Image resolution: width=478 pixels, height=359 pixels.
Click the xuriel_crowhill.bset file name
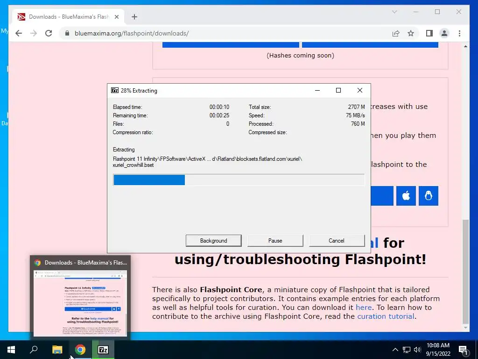point(133,165)
